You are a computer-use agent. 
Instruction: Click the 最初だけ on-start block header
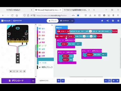coord(59,28)
